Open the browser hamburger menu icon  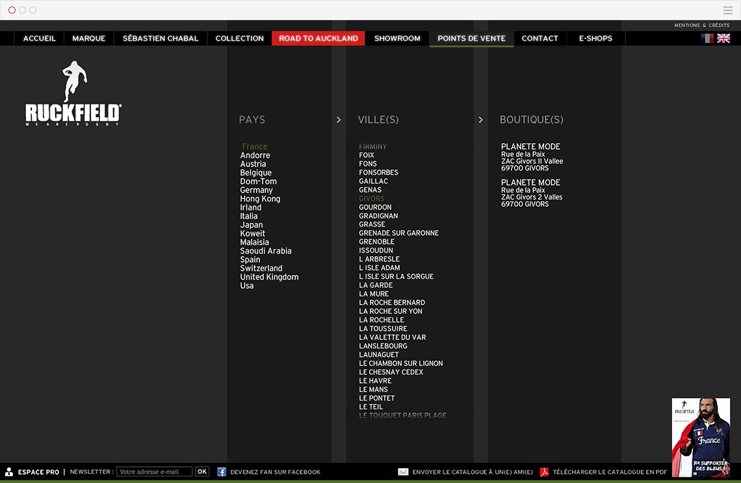click(x=728, y=10)
